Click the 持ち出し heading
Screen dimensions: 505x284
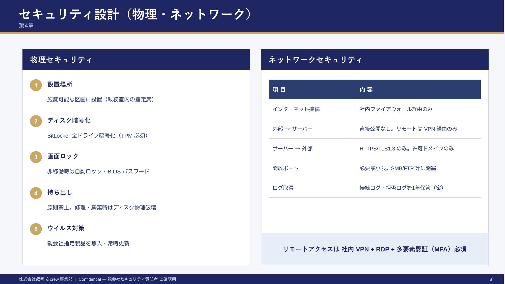point(60,192)
